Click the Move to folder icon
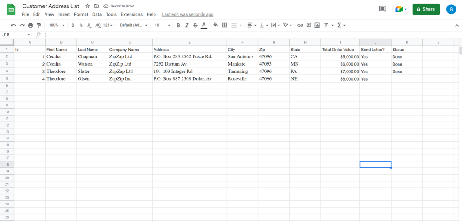The width and height of the screenshot is (462, 222). coord(97,6)
